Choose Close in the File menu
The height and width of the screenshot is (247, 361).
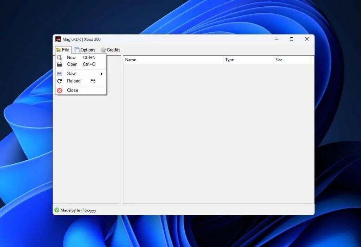[x=81, y=90]
